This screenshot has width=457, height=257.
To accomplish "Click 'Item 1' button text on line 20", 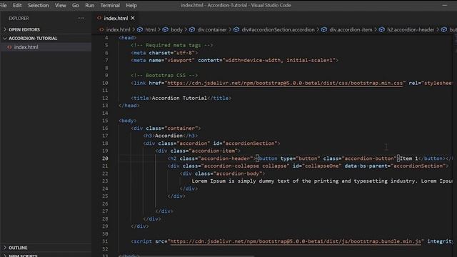I will (x=409, y=158).
